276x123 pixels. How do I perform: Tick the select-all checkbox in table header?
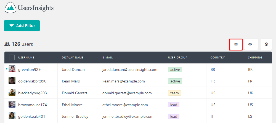[x=12, y=57]
